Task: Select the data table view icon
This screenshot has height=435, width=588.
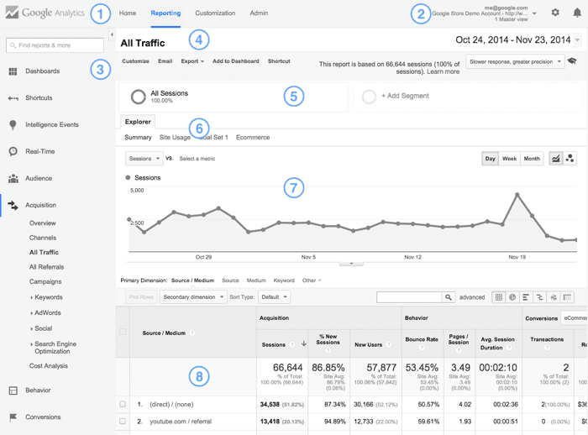Action: click(x=499, y=297)
